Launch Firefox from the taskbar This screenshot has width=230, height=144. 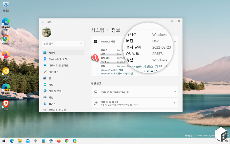(x=59, y=141)
